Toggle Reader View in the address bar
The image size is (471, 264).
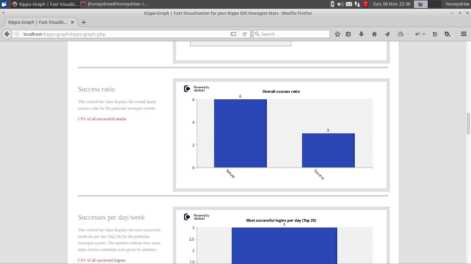click(x=233, y=34)
